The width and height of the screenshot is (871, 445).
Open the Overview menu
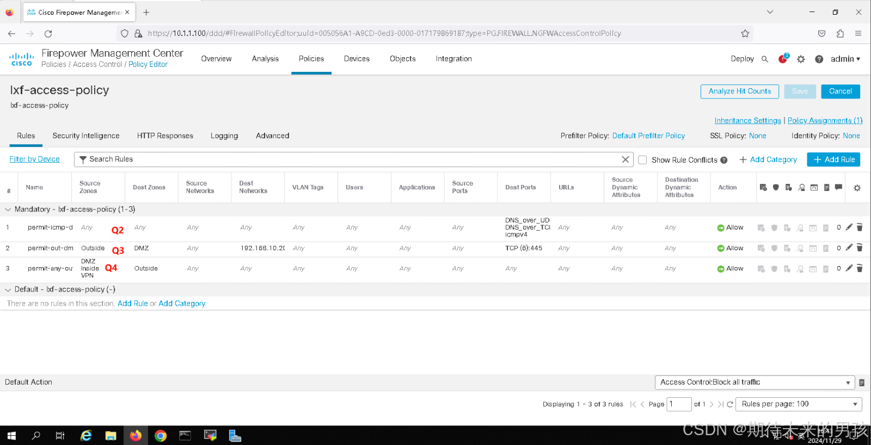[216, 59]
